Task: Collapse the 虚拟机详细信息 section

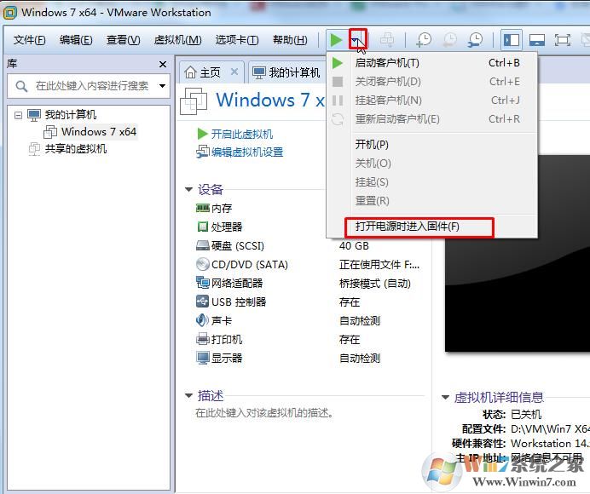Action: (446, 397)
